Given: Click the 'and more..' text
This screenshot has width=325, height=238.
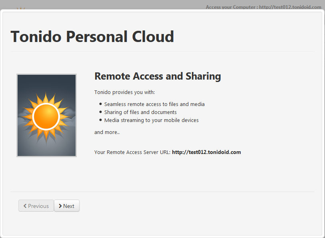Looking at the screenshot, I should point(107,132).
